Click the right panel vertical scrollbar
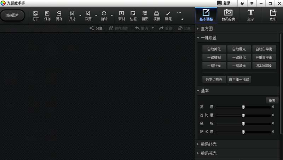Image resolution: width=283 pixels, height=160 pixels. pyautogui.click(x=282, y=84)
